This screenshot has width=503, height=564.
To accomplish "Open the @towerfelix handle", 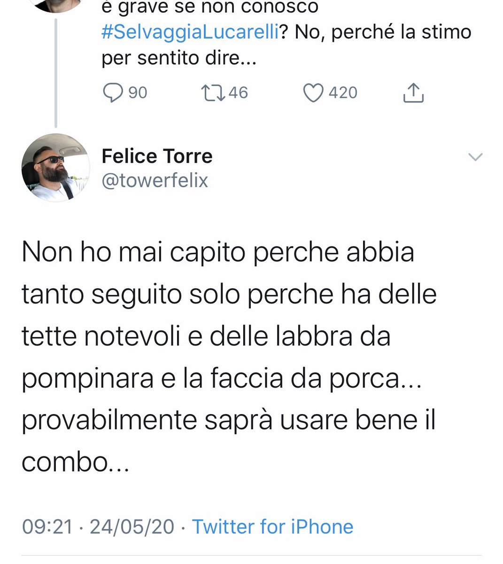I will click(155, 180).
